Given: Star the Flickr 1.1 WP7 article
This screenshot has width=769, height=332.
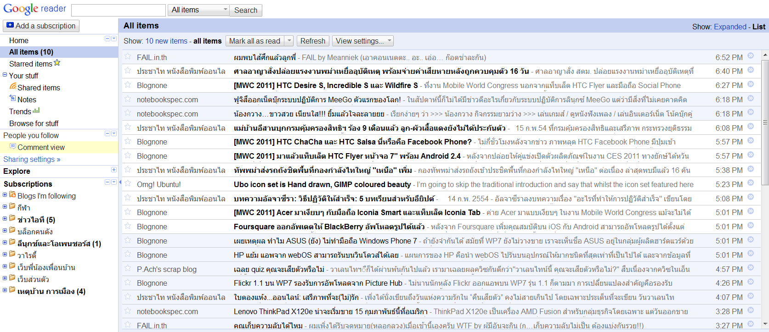Looking at the screenshot, I should 128,283.
